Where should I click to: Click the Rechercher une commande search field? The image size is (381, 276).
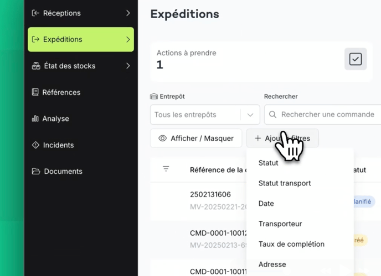(327, 115)
